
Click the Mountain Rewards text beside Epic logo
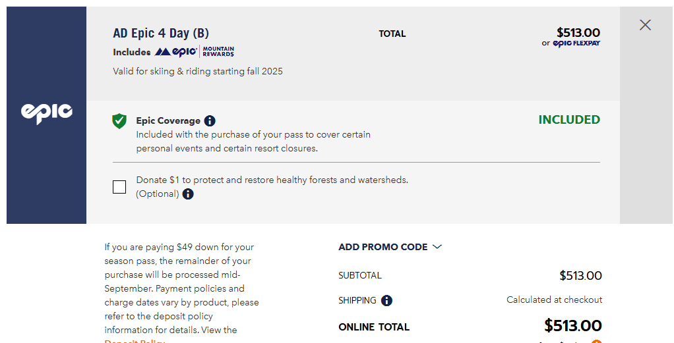click(x=218, y=51)
